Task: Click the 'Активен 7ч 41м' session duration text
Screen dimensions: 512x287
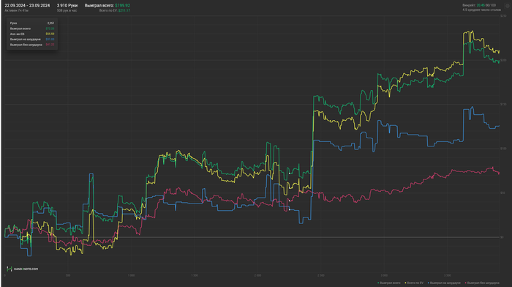Action: (x=16, y=10)
